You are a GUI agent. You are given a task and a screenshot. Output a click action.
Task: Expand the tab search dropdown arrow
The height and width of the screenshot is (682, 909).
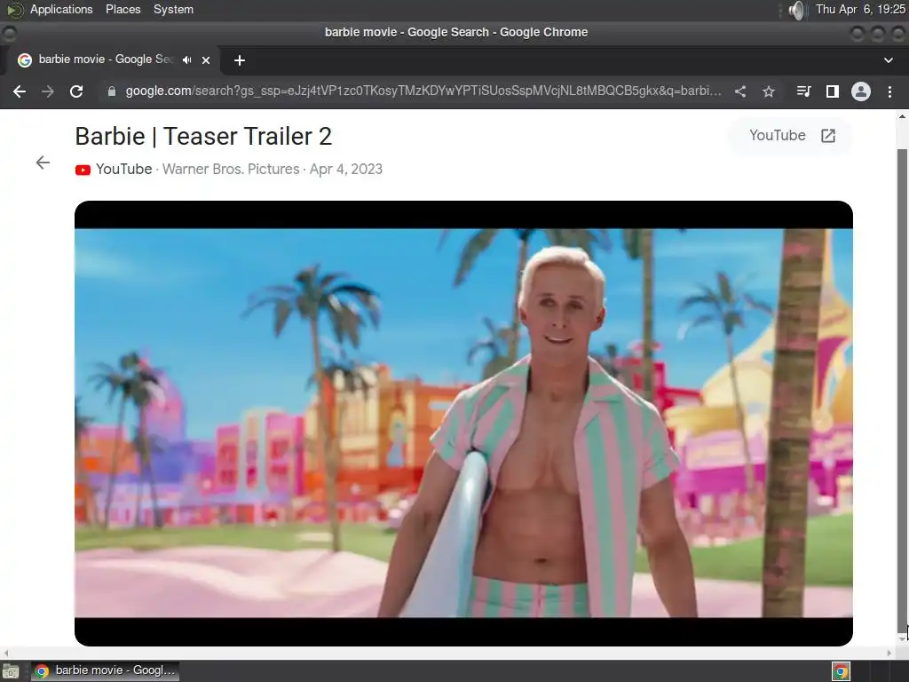(888, 59)
